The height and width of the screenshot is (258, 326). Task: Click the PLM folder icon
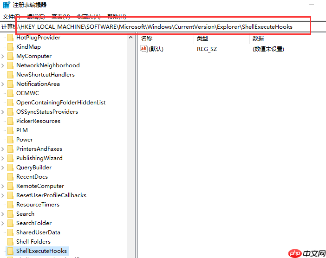[10, 130]
